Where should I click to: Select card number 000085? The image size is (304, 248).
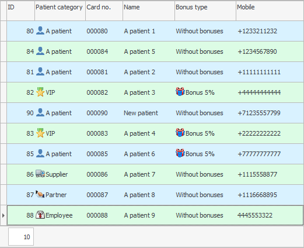click(97, 154)
